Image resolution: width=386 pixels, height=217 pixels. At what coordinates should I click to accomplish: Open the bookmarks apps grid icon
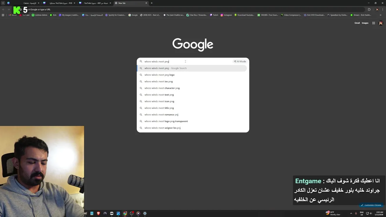pyautogui.click(x=3, y=15)
